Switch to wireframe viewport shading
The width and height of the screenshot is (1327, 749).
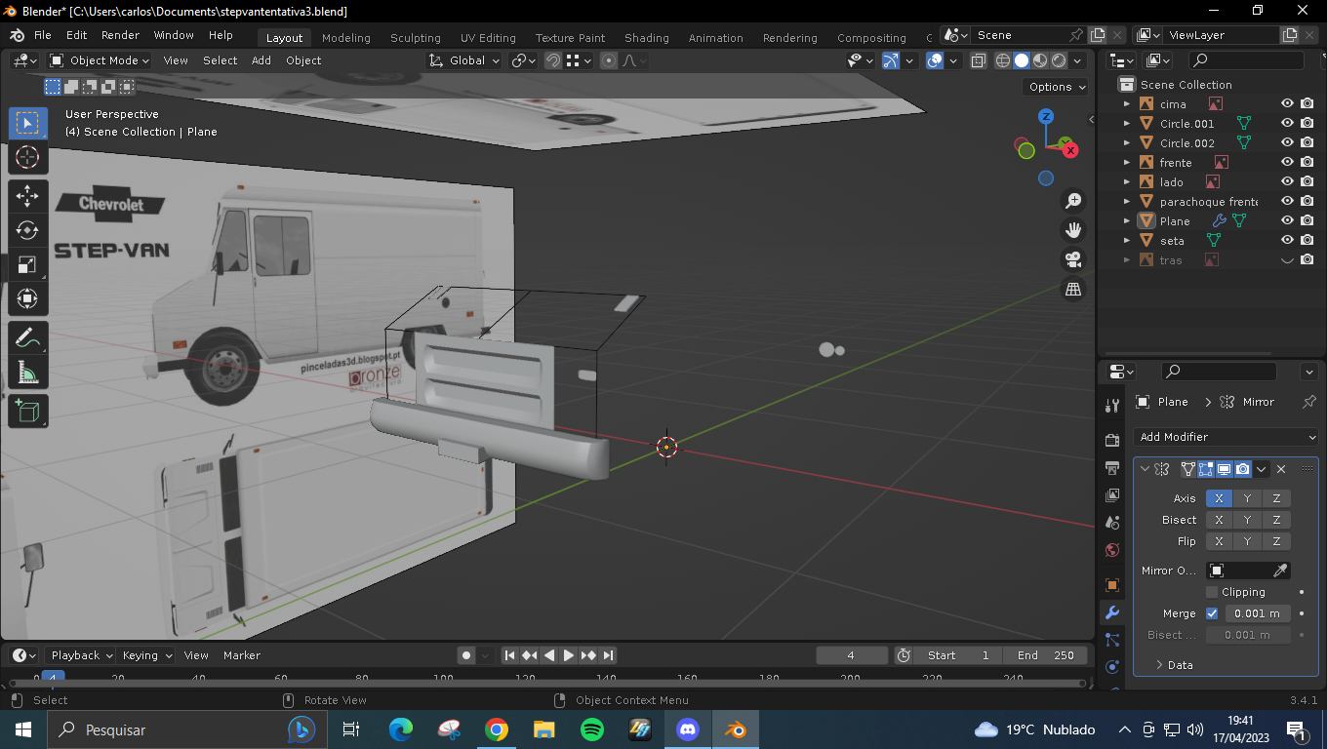click(1003, 60)
